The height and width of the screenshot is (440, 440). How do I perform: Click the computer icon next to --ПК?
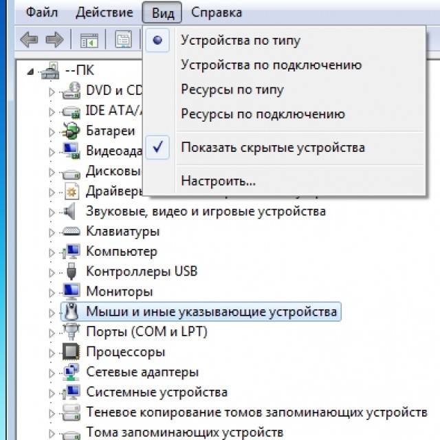coord(50,70)
